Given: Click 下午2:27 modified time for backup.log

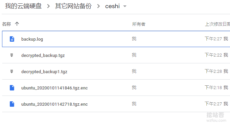Looking at the screenshot, I should (x=213, y=39).
